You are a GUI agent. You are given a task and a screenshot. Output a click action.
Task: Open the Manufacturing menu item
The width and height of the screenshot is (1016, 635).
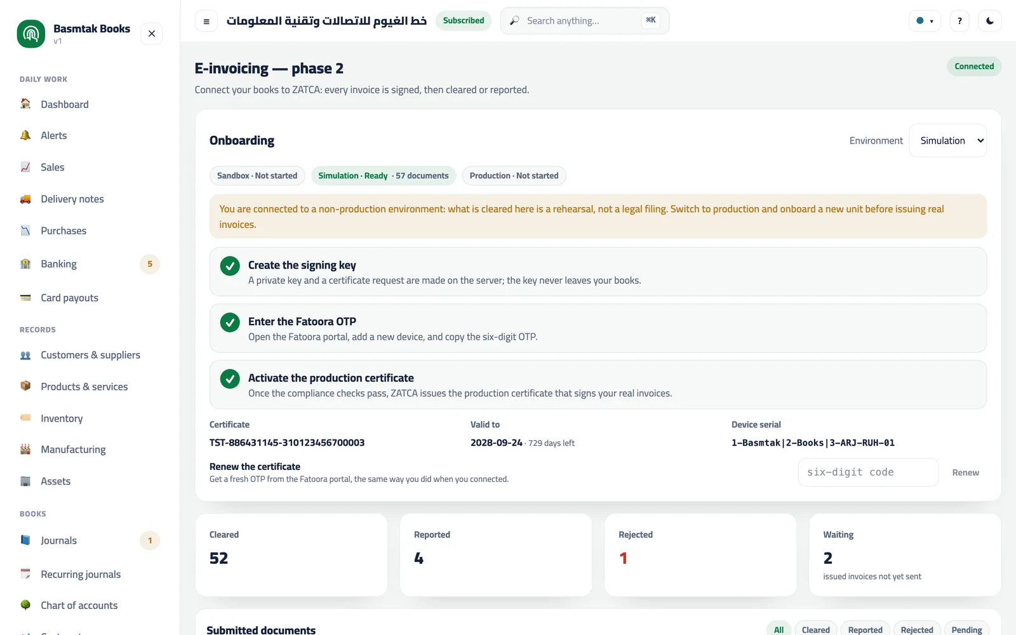pos(90,450)
